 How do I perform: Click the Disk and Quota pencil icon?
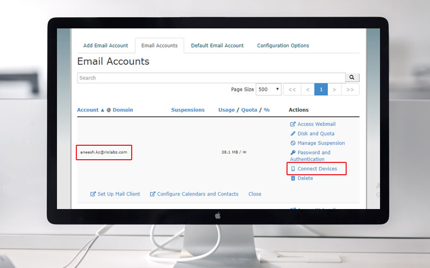[293, 133]
